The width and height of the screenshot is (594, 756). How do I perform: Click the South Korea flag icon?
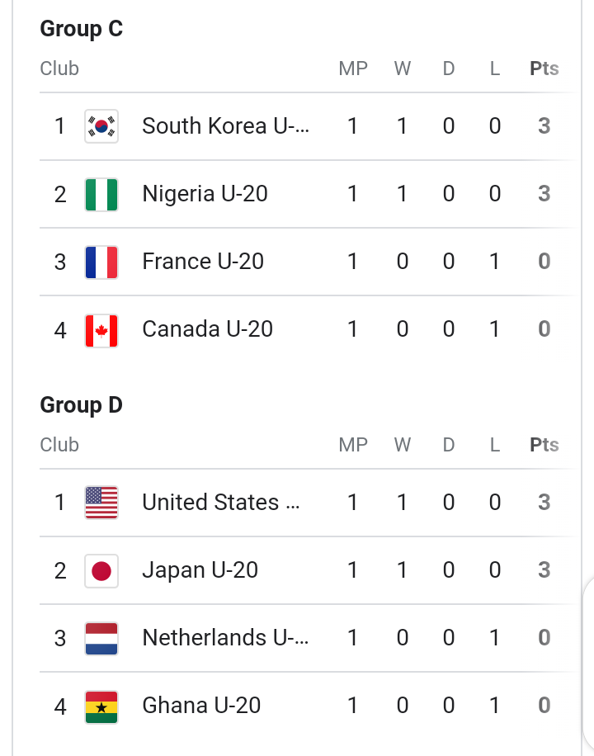pyautogui.click(x=101, y=126)
